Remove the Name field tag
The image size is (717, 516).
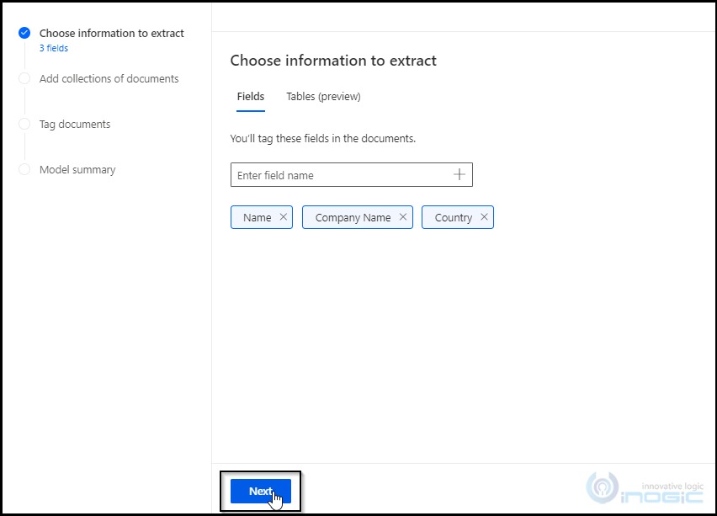click(x=284, y=217)
